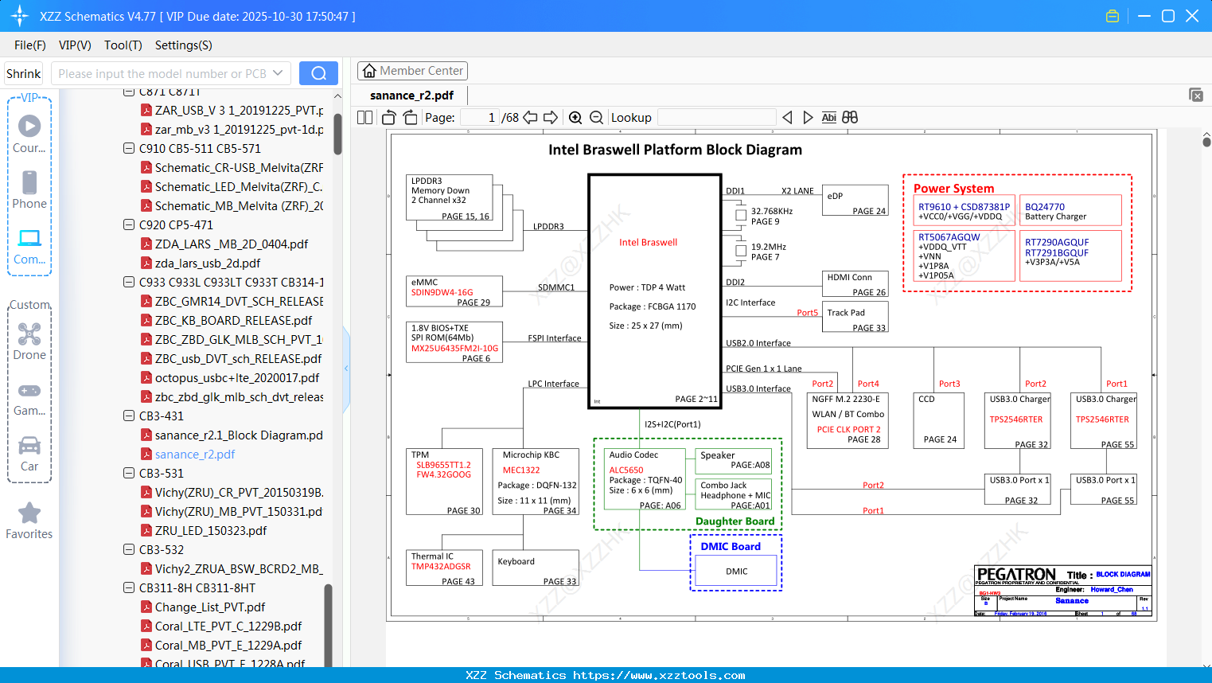Image resolution: width=1212 pixels, height=683 pixels.
Task: Collapse the C920 CP5-471 group
Action: pos(129,225)
